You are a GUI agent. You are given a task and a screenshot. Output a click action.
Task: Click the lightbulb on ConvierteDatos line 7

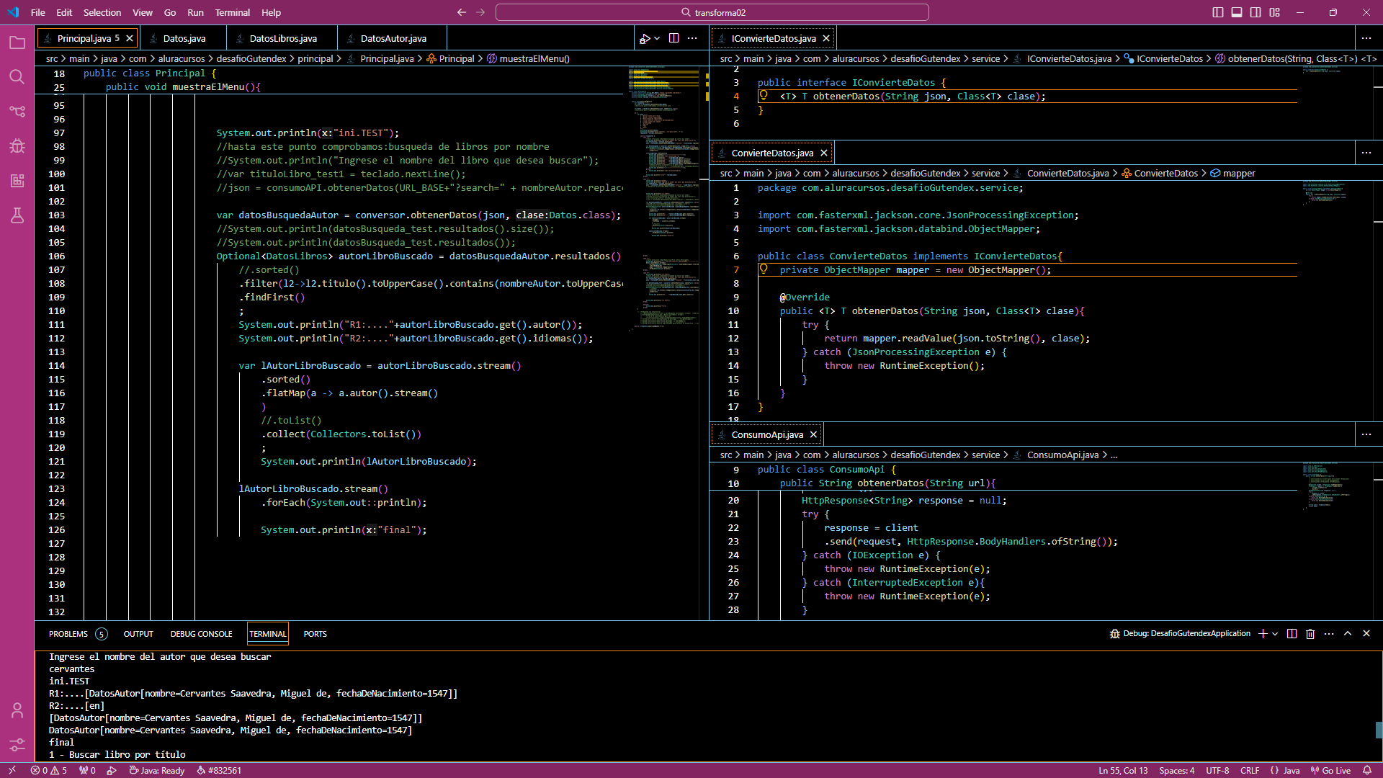(764, 269)
